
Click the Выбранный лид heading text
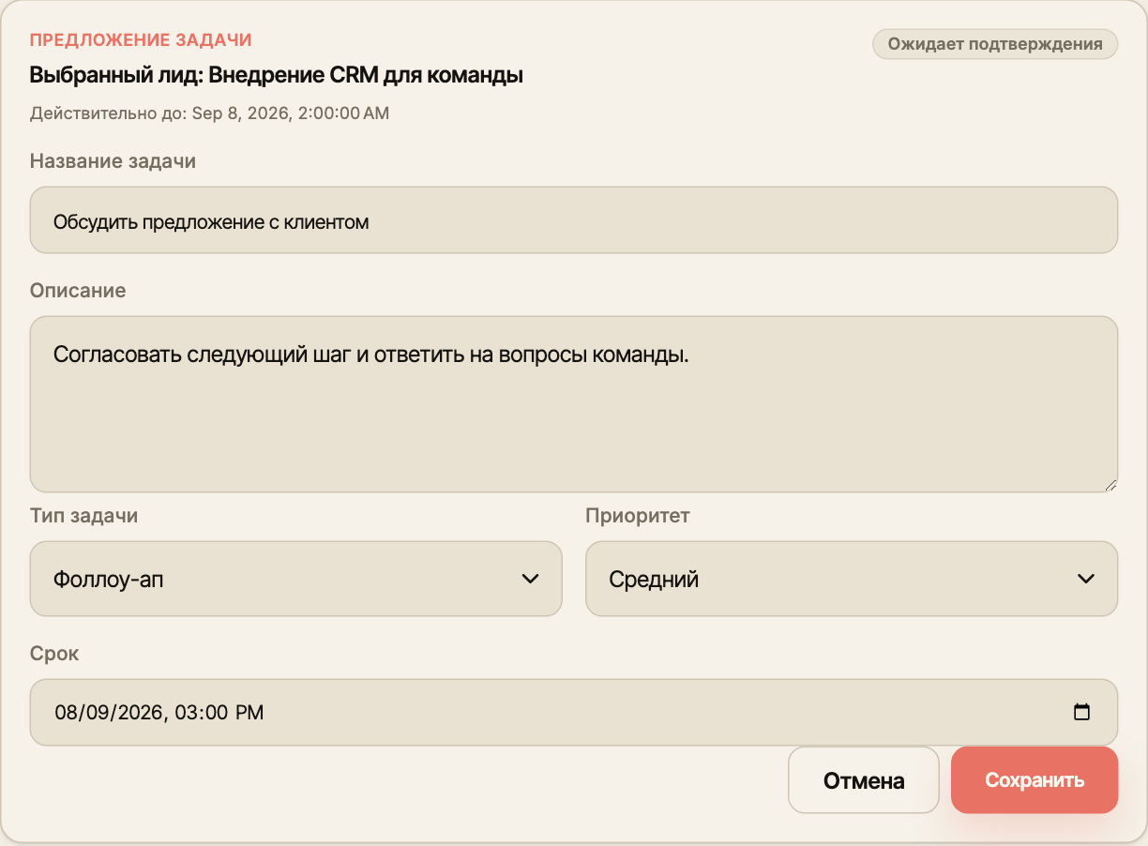coord(277,75)
